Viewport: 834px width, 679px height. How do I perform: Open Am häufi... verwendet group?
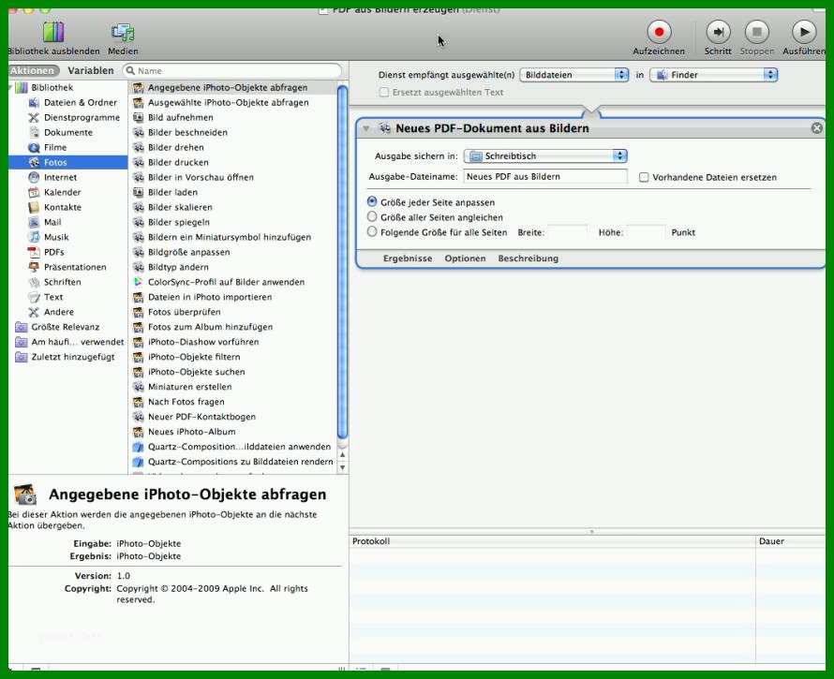pos(69,341)
